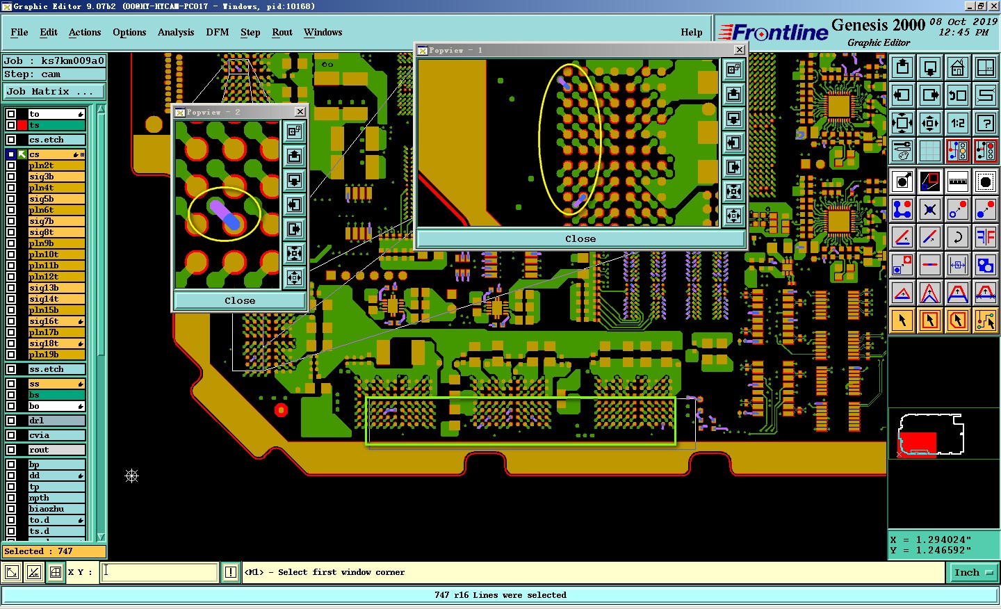
Task: Click the pan up icon
Action: tap(902, 68)
